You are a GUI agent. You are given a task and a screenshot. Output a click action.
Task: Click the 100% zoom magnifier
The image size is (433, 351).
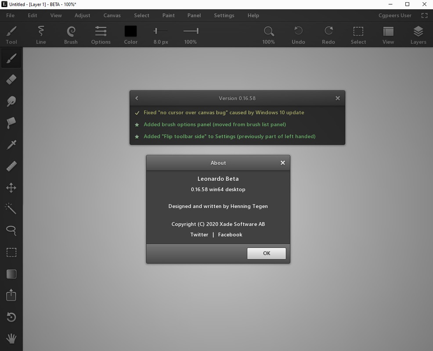tap(269, 35)
